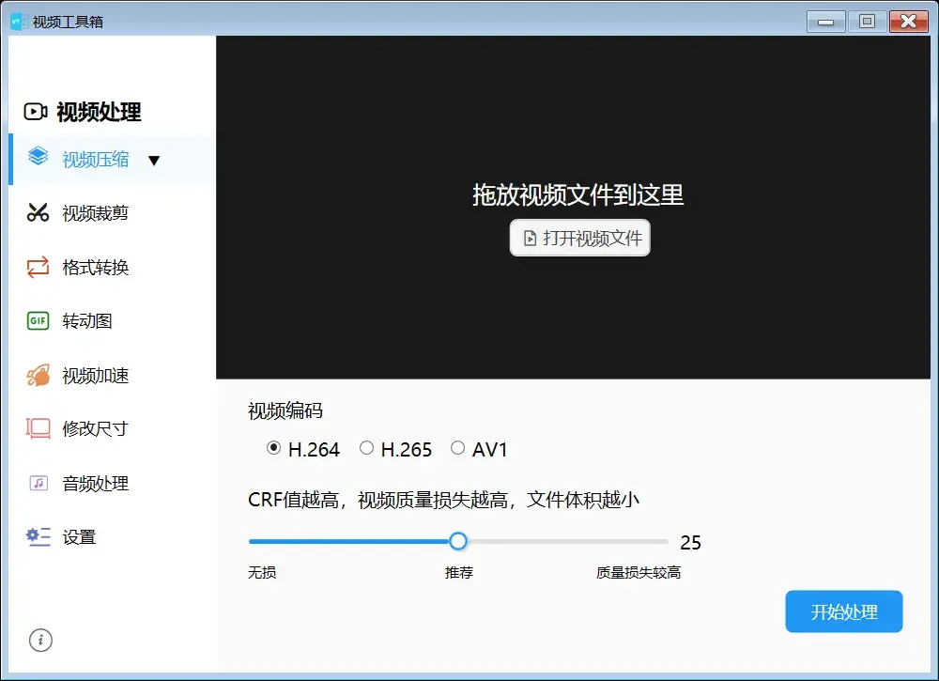Viewport: 939px width, 681px height.
Task: Click the 拖放视频文件到这里 drop area text
Action: [x=577, y=194]
